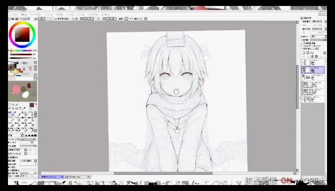This screenshot has height=191, width=335.
Task: Clear the current layer contents
Action: coord(312,57)
